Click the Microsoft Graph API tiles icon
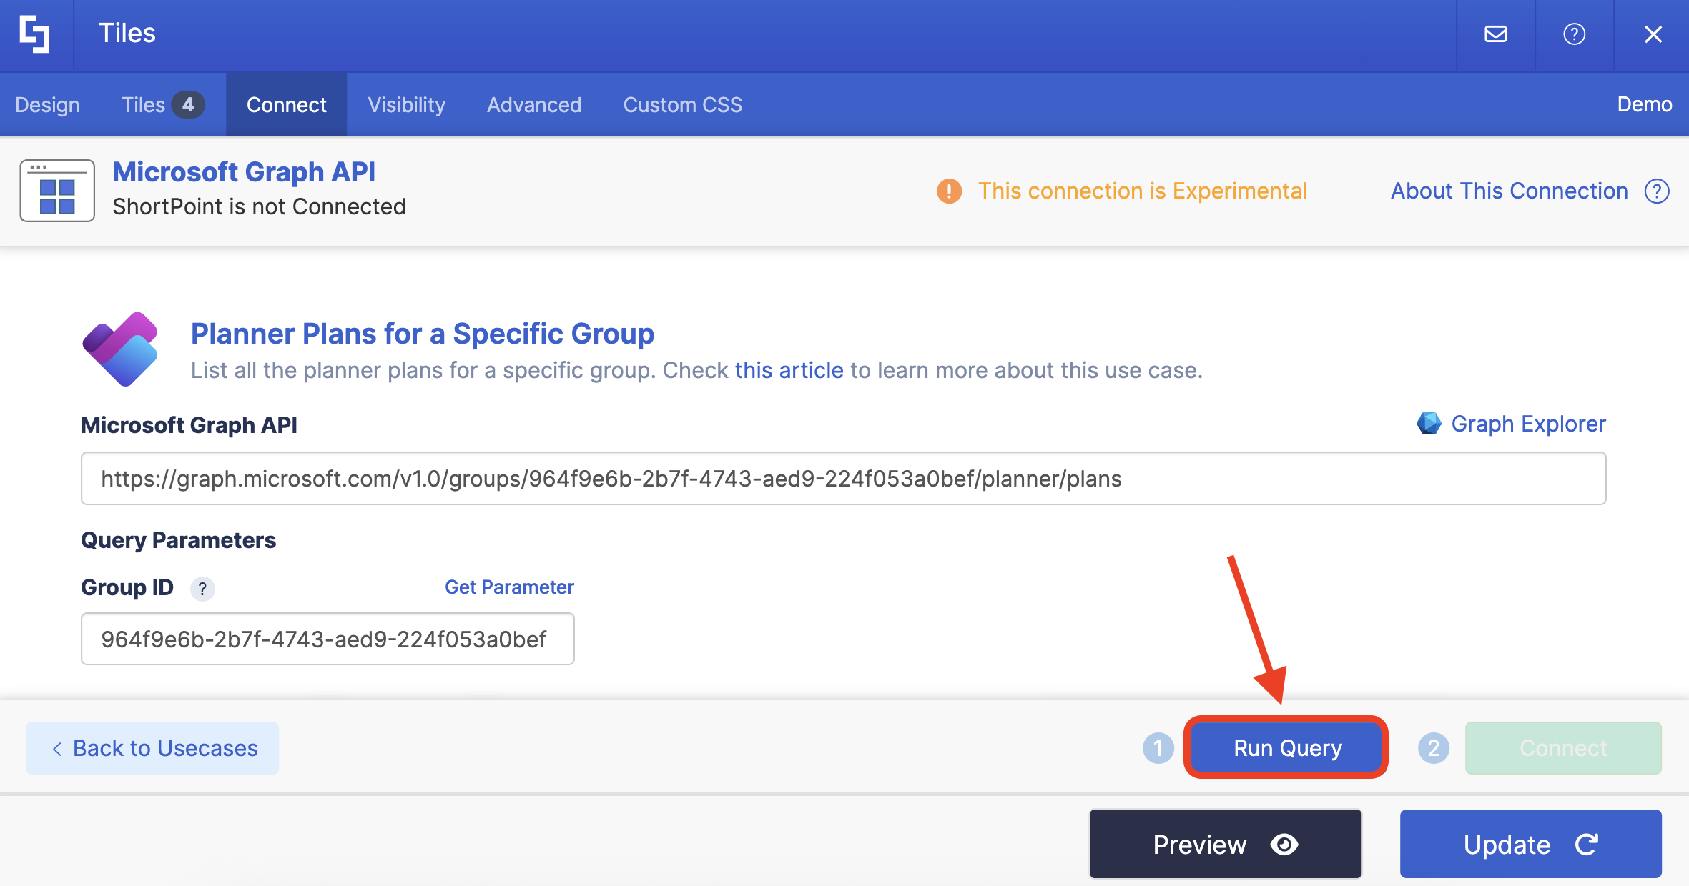 click(57, 191)
